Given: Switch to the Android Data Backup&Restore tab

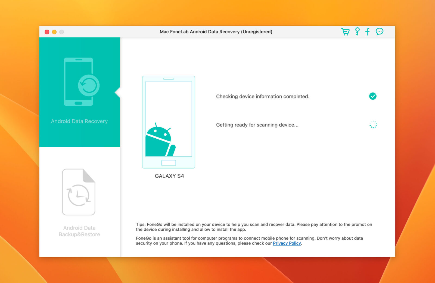Looking at the screenshot, I should click(79, 231).
